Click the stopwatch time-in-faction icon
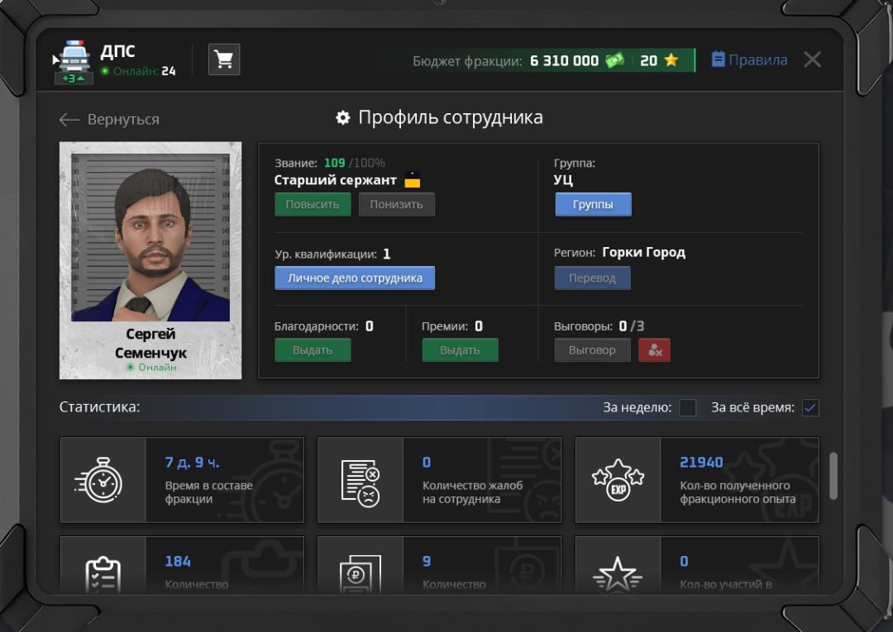 (x=99, y=479)
